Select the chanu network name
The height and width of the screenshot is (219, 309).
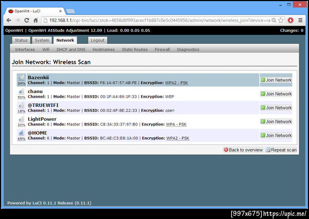(x=35, y=92)
